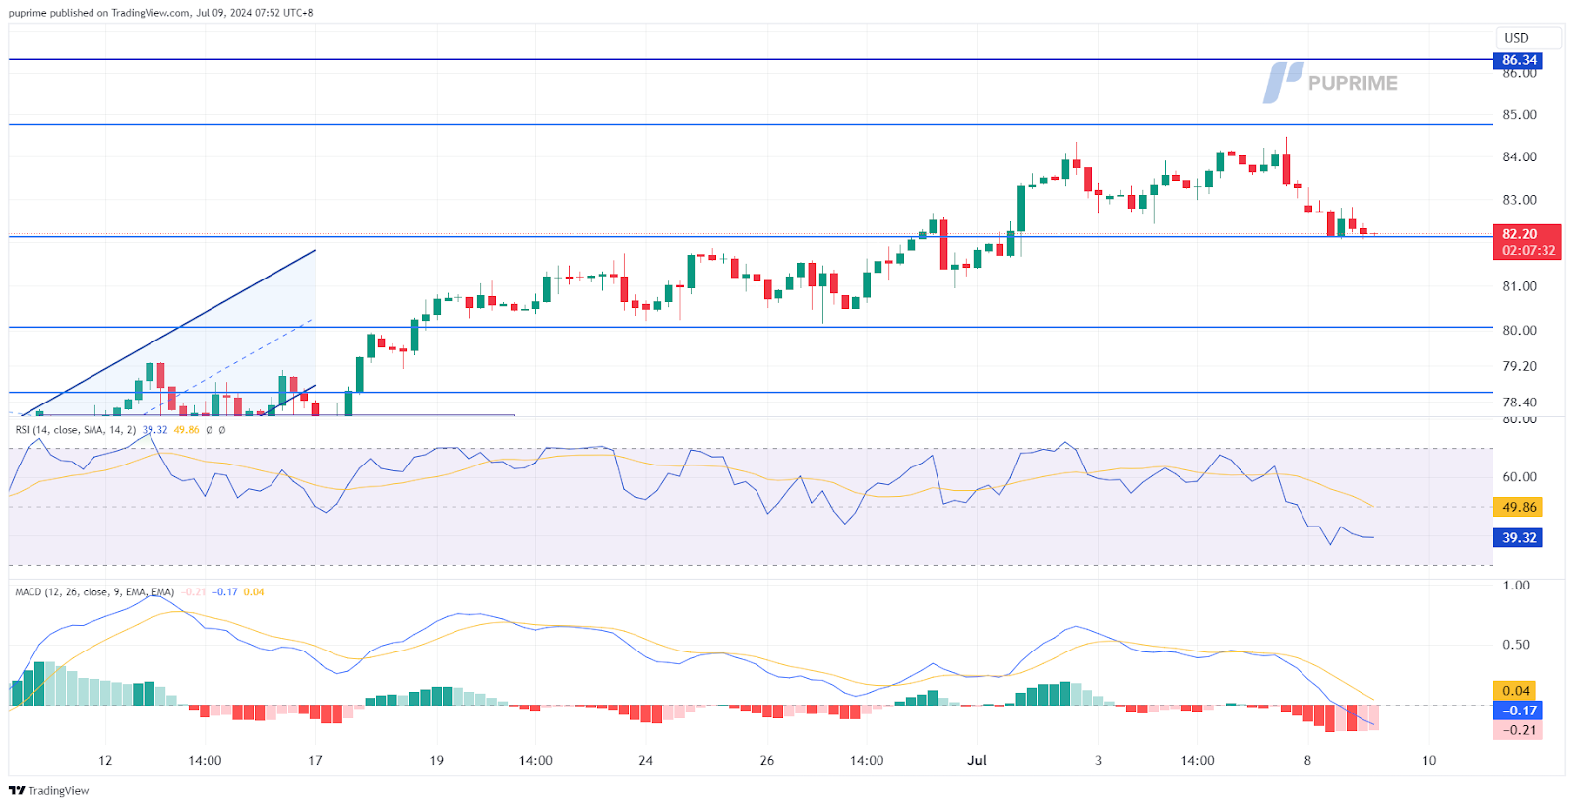Click the date label 19 on time axis
Screen dimensions: 1574x806
(x=436, y=761)
